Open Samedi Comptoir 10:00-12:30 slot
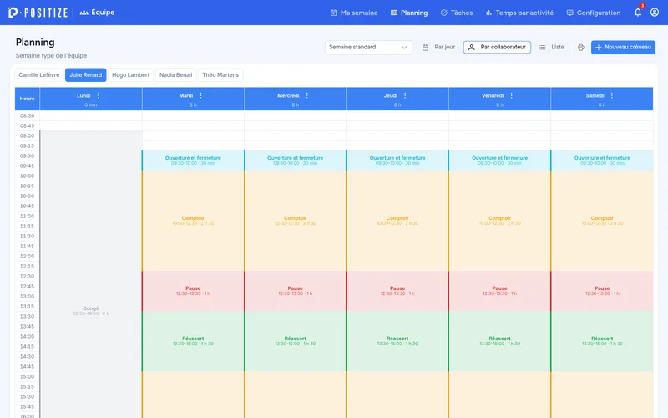Image resolution: width=668 pixels, height=418 pixels. (x=602, y=221)
